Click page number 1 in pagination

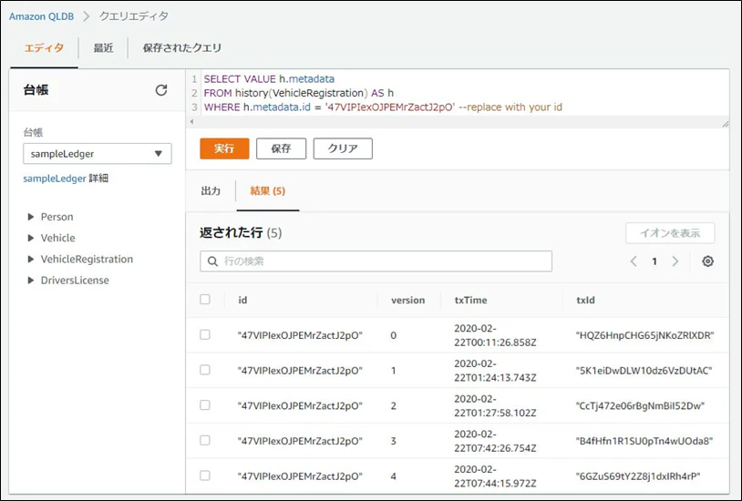click(x=654, y=261)
